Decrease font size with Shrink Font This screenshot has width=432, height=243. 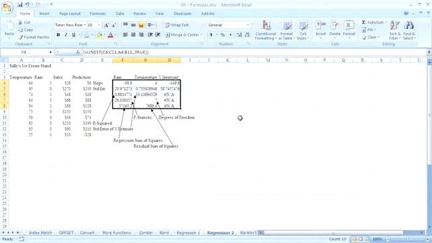pyautogui.click(x=113, y=25)
